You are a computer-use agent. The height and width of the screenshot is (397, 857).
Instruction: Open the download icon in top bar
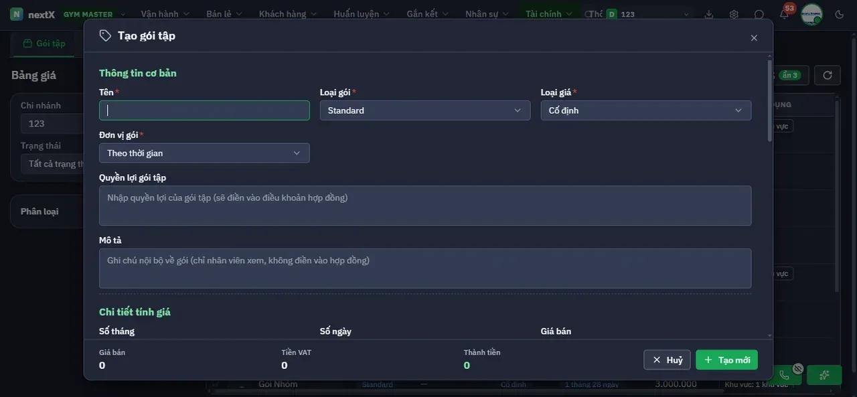(709, 14)
